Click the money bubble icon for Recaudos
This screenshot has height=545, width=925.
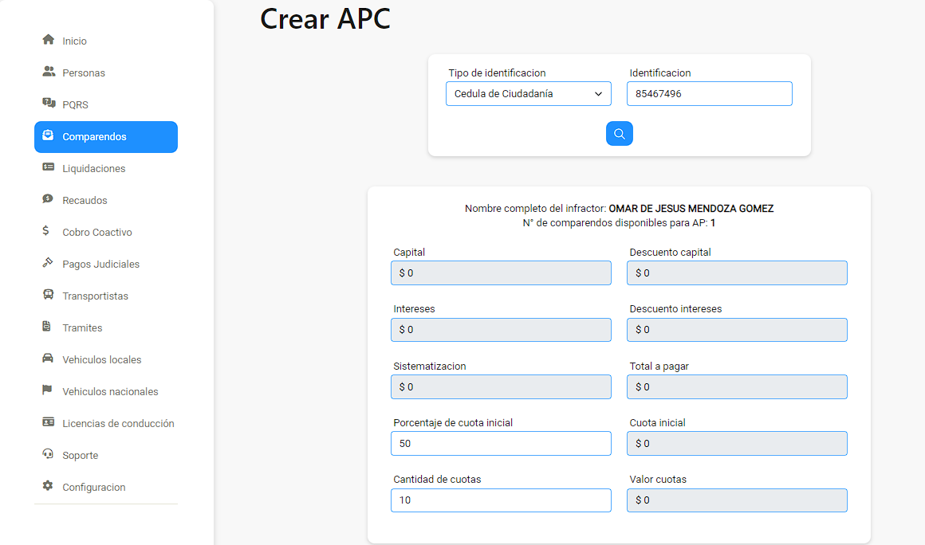click(x=48, y=199)
